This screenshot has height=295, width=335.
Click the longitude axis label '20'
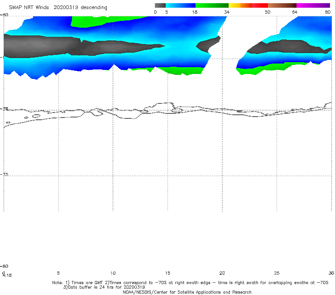(x=222, y=273)
